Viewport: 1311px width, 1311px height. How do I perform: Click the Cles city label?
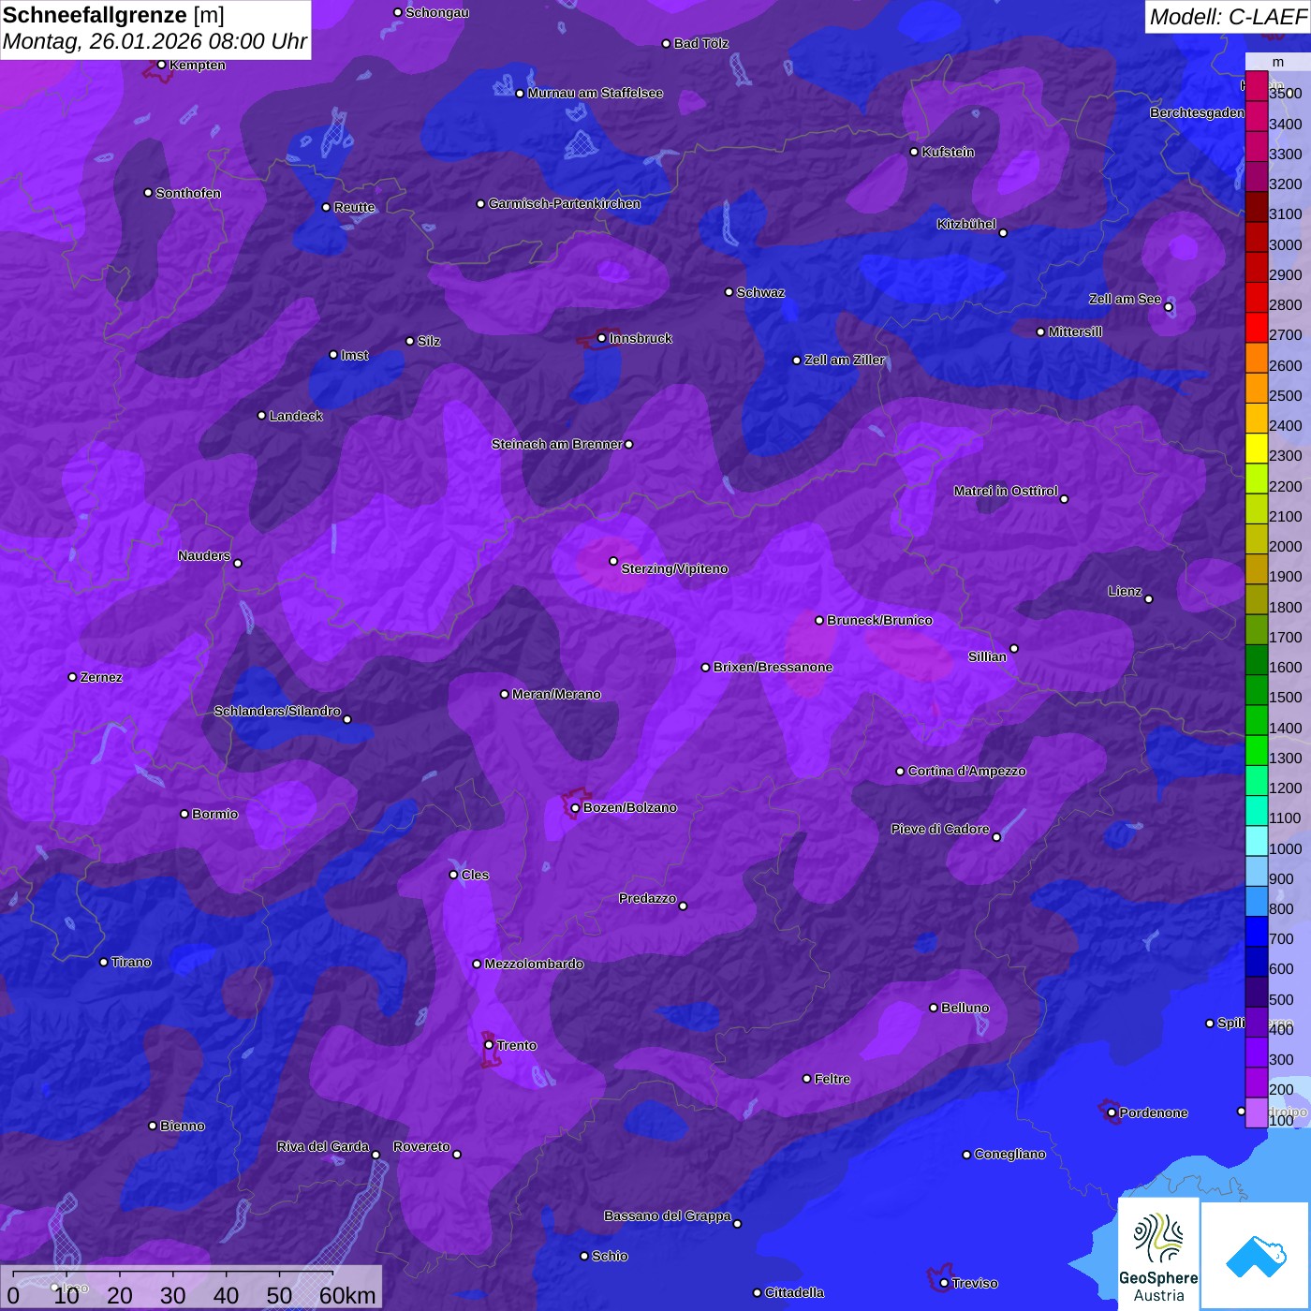click(475, 875)
